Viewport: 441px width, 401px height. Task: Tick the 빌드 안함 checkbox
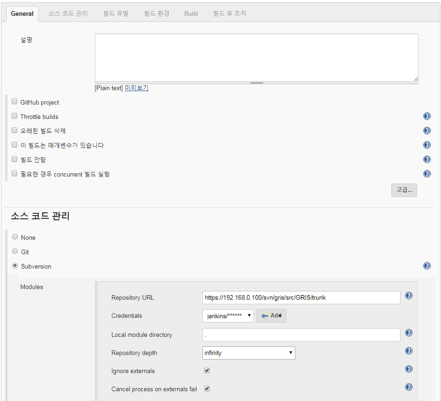pyautogui.click(x=15, y=159)
